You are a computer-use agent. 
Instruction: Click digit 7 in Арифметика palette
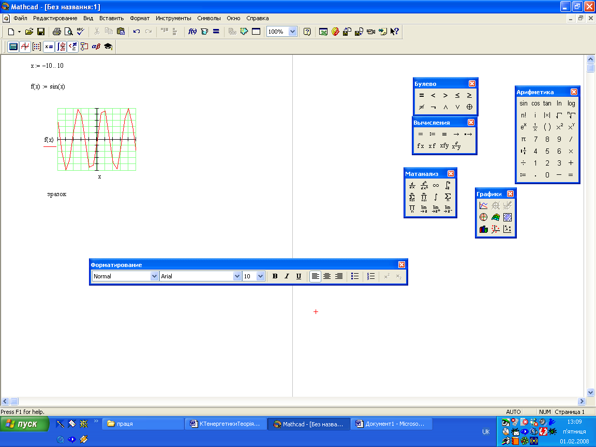[535, 139]
